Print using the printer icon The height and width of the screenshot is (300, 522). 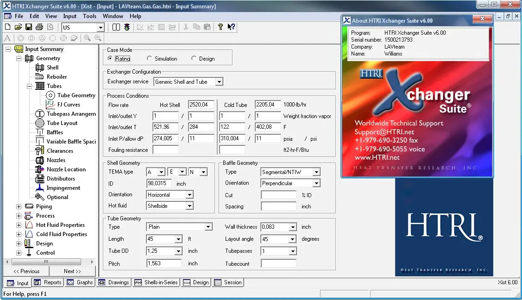pos(39,27)
